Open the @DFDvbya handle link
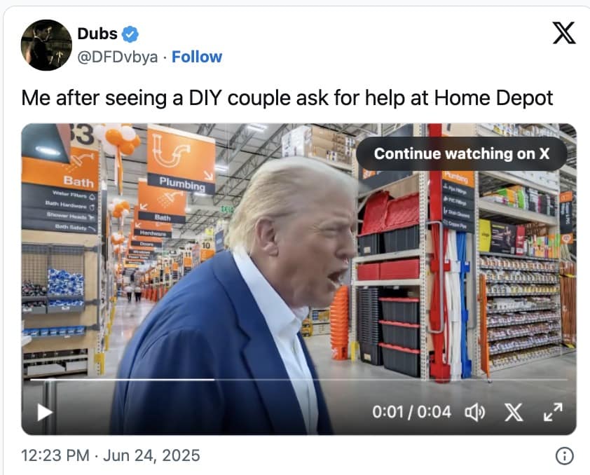Viewport: 590px width, 475px height. click(118, 57)
